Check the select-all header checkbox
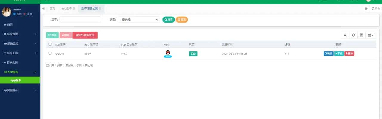Screen dimensions: 382x119 click(50, 44)
